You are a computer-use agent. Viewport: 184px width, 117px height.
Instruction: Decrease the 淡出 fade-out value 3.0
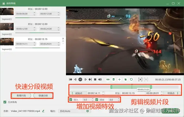pyautogui.click(x=119, y=101)
